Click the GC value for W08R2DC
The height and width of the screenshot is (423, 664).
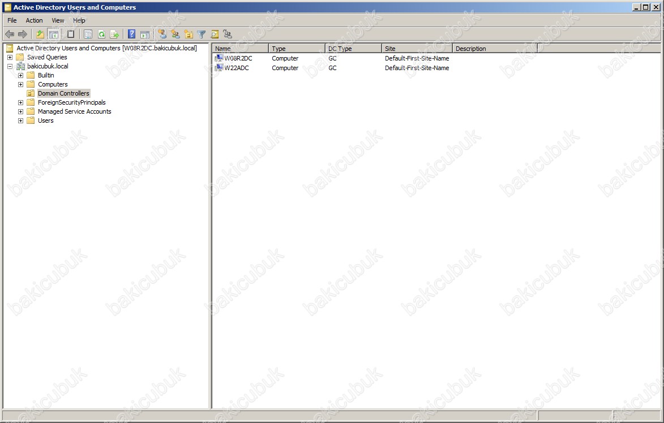click(332, 58)
